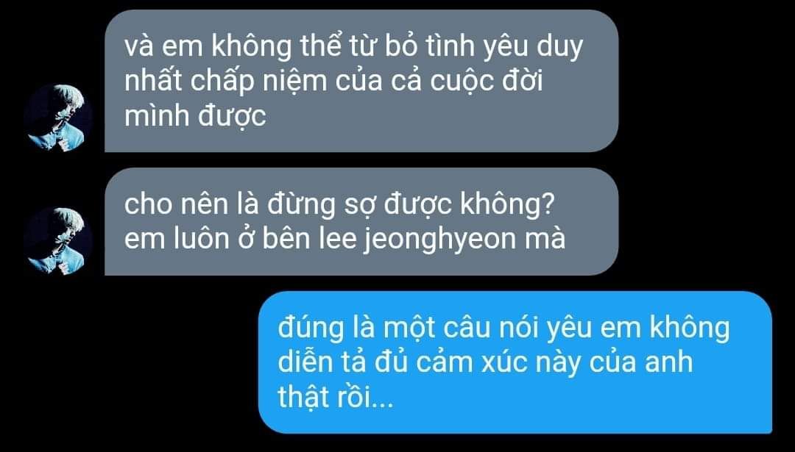Tap sender avatar beside "cho nên là" message
Image resolution: width=795 pixels, height=452 pixels.
58,241
